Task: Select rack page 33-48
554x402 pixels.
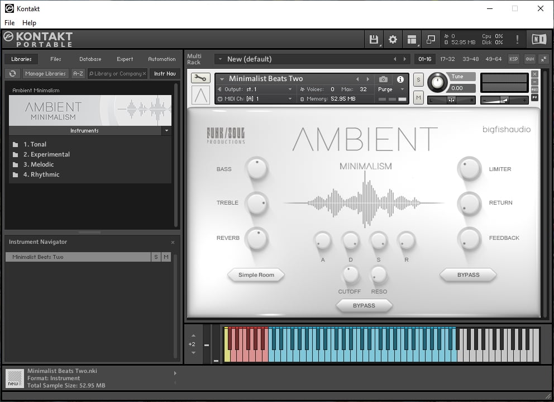Action: coord(471,59)
